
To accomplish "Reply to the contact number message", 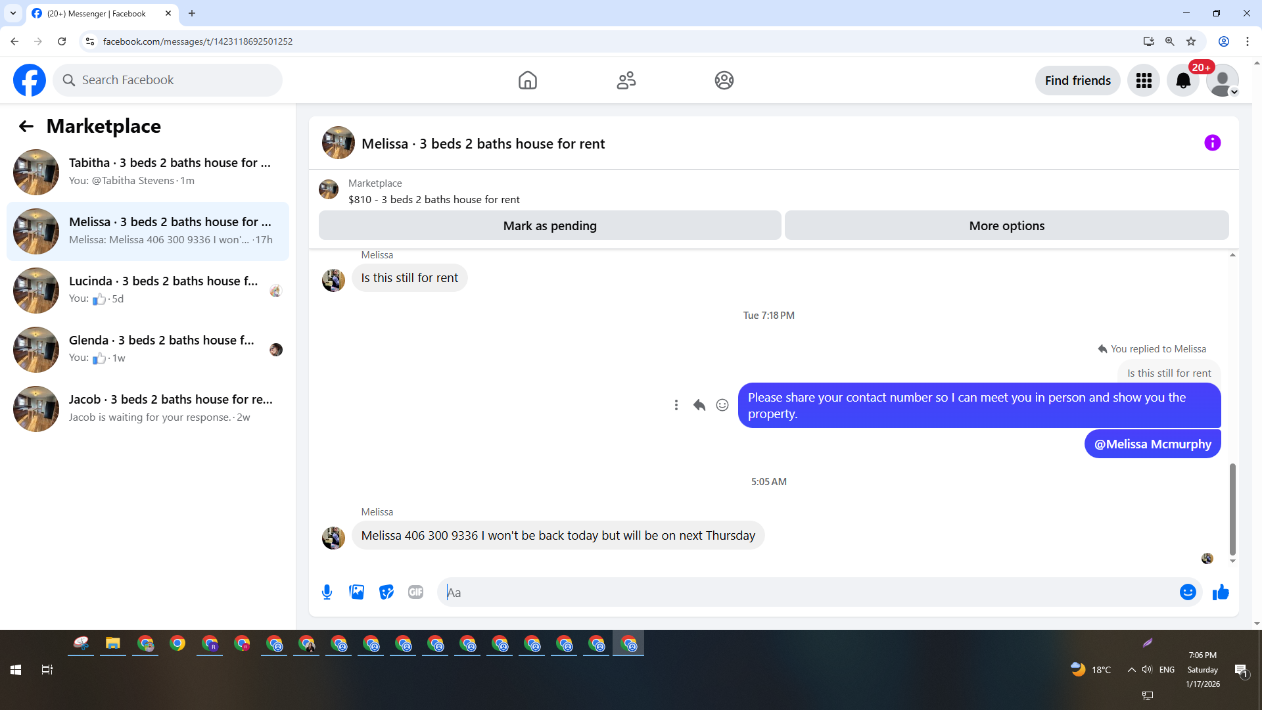I will 699,405.
